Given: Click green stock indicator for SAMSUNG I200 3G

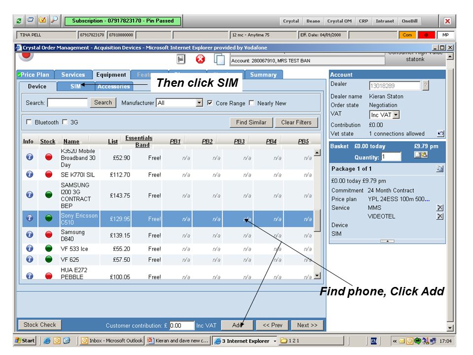Looking at the screenshot, I should (x=49, y=194).
